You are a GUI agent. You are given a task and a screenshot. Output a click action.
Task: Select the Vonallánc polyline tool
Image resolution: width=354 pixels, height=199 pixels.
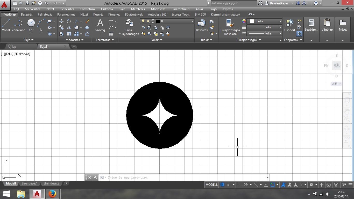[18, 25]
